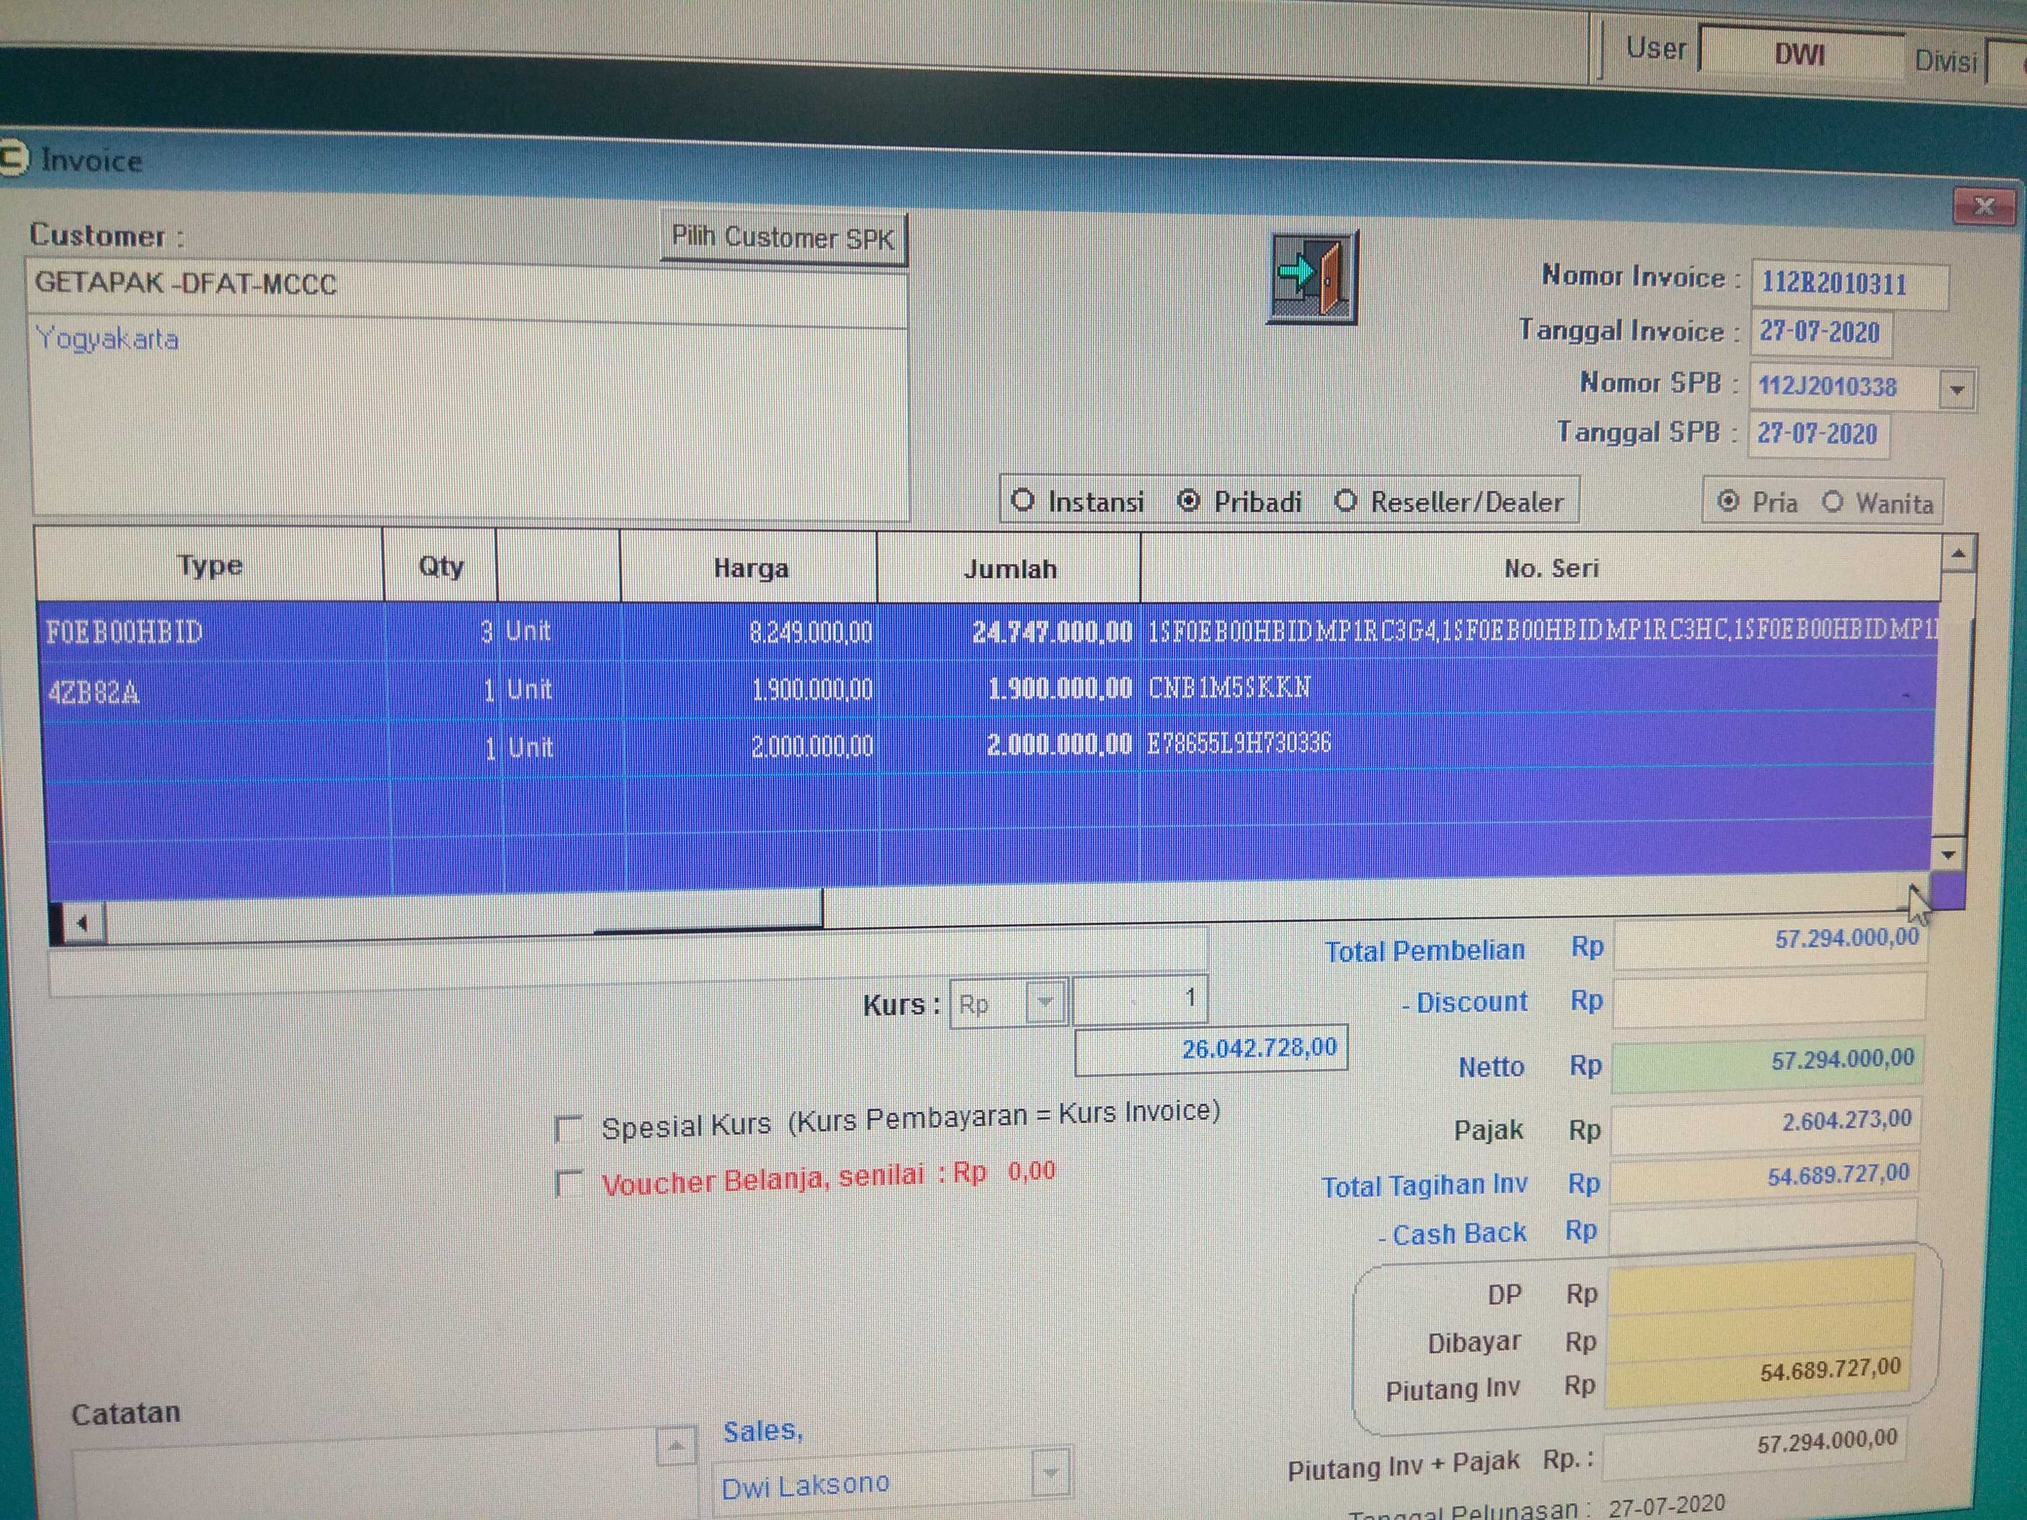Select the Reseller/Dealer radio option

(x=1345, y=500)
